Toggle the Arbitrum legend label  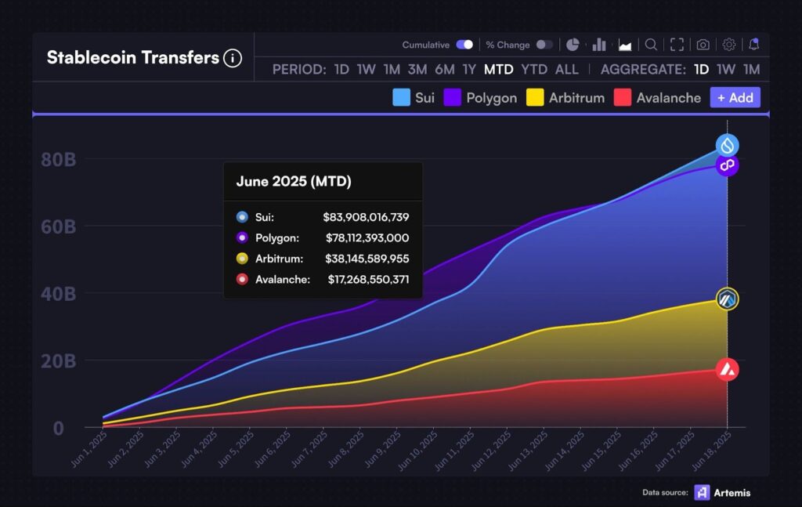(576, 98)
